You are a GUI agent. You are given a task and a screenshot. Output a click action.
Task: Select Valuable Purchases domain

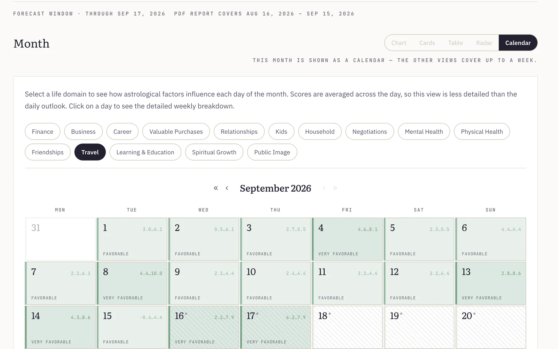coord(176,131)
